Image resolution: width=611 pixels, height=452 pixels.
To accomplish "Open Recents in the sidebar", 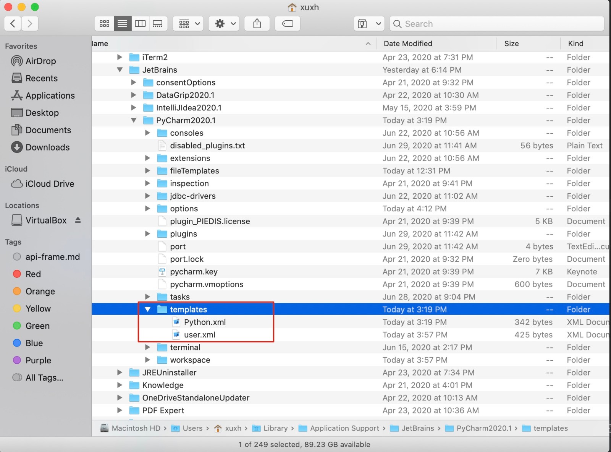I will pyautogui.click(x=35, y=78).
